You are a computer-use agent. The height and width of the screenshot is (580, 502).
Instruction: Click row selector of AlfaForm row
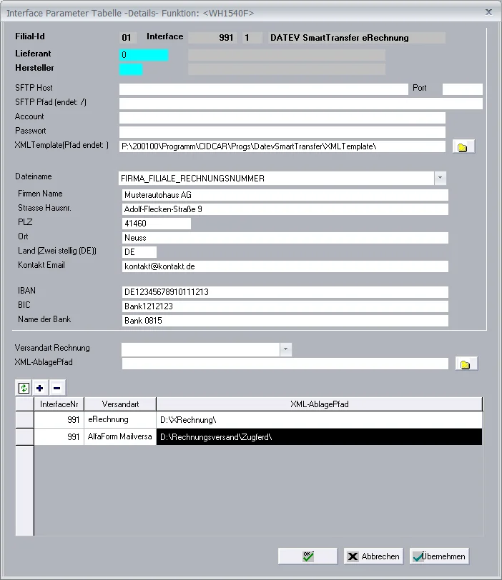[24, 437]
